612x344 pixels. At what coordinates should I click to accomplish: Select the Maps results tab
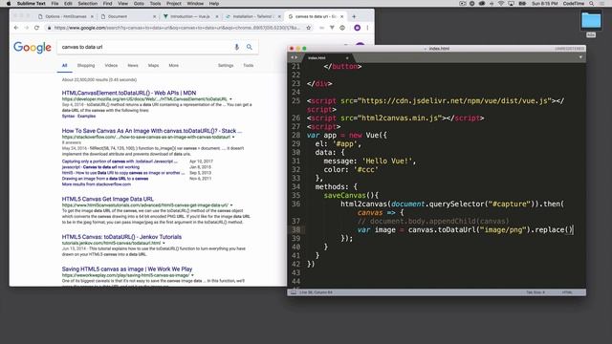[x=153, y=66]
